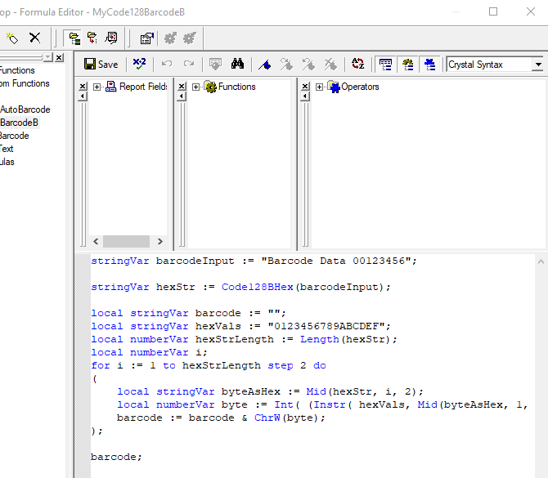This screenshot has height=478, width=548.
Task: Close the Report Fields pane
Action: coord(83,87)
